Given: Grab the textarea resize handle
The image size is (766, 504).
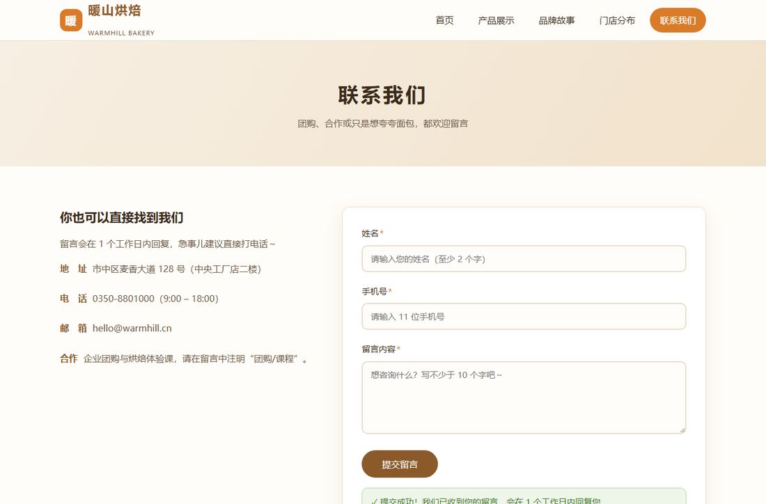Looking at the screenshot, I should coord(682,430).
